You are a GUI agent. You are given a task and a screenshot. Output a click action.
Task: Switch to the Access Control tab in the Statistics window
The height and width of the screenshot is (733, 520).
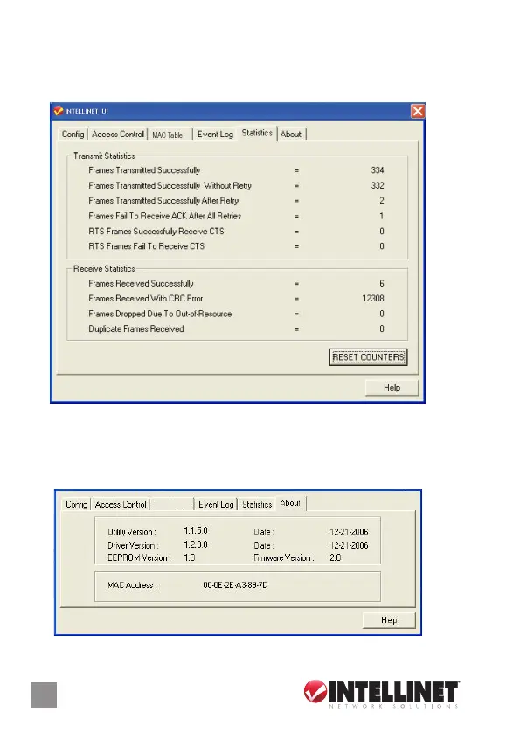tap(118, 135)
